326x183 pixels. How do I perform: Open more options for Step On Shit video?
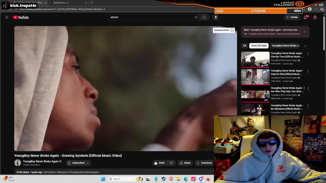click(308, 71)
